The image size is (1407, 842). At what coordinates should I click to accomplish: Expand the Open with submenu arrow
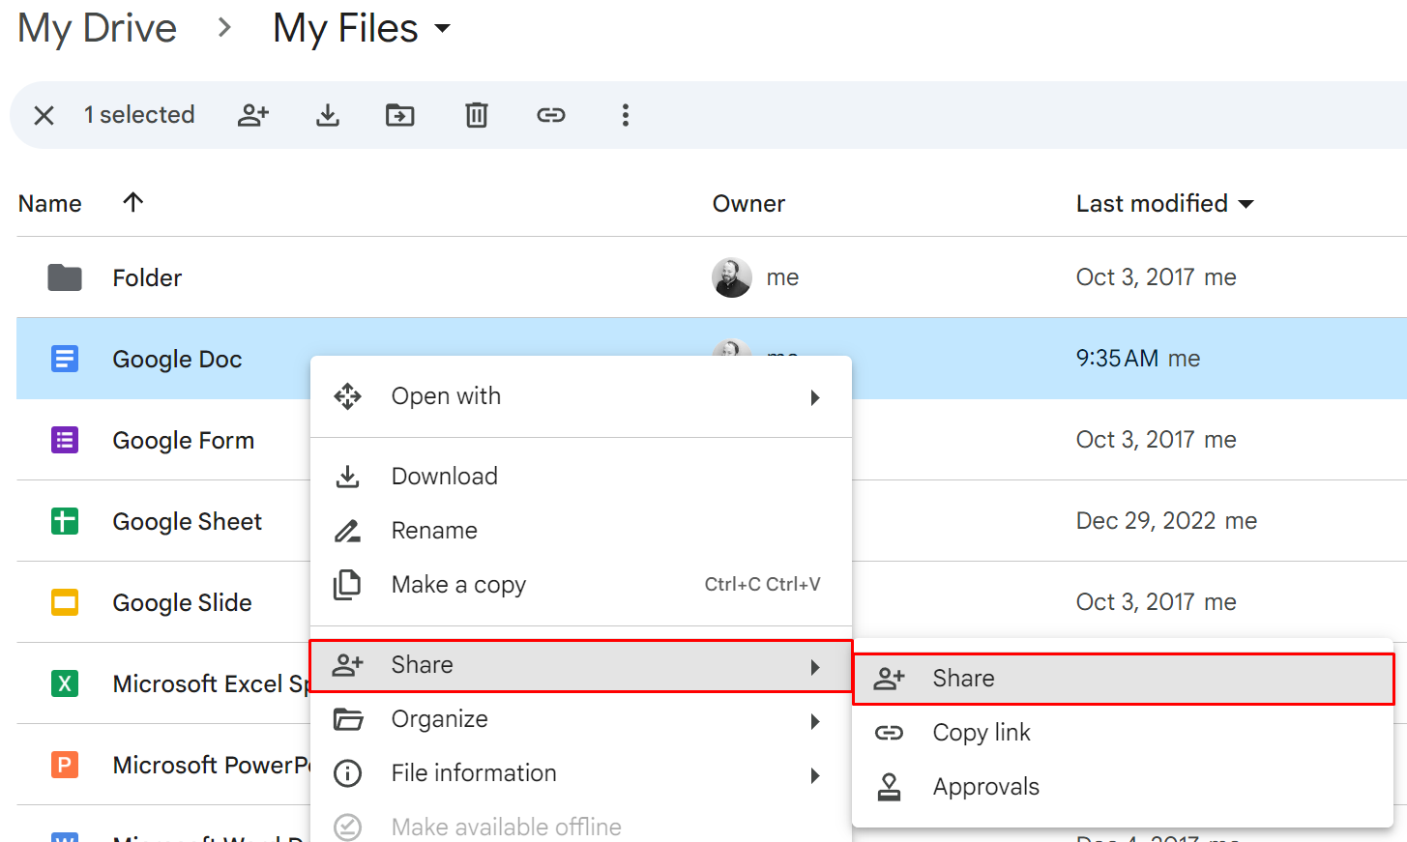tap(815, 397)
